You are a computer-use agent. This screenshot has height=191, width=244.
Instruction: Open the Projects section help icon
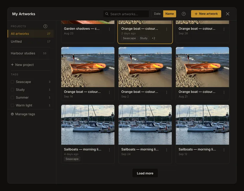(x=45, y=26)
